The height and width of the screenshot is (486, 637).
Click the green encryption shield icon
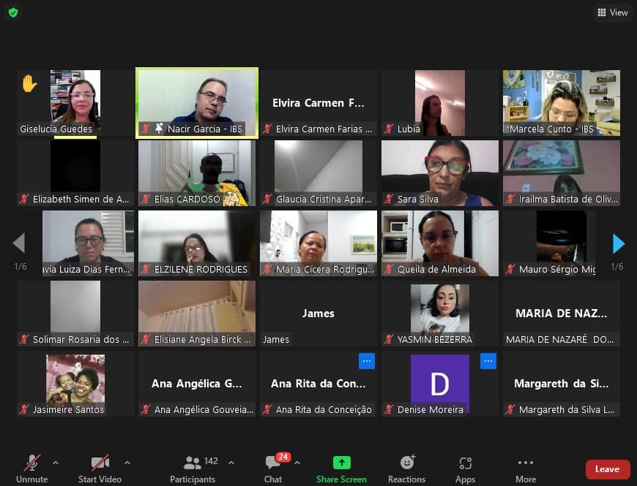[13, 12]
